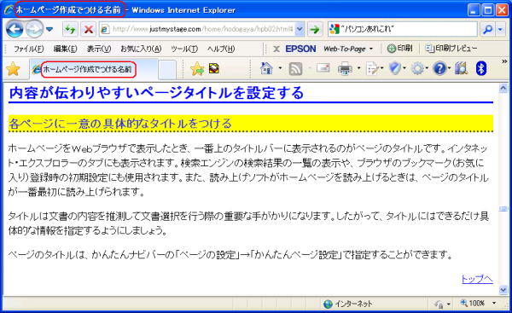Expand the zoom level dropdown arrow

tap(494, 304)
